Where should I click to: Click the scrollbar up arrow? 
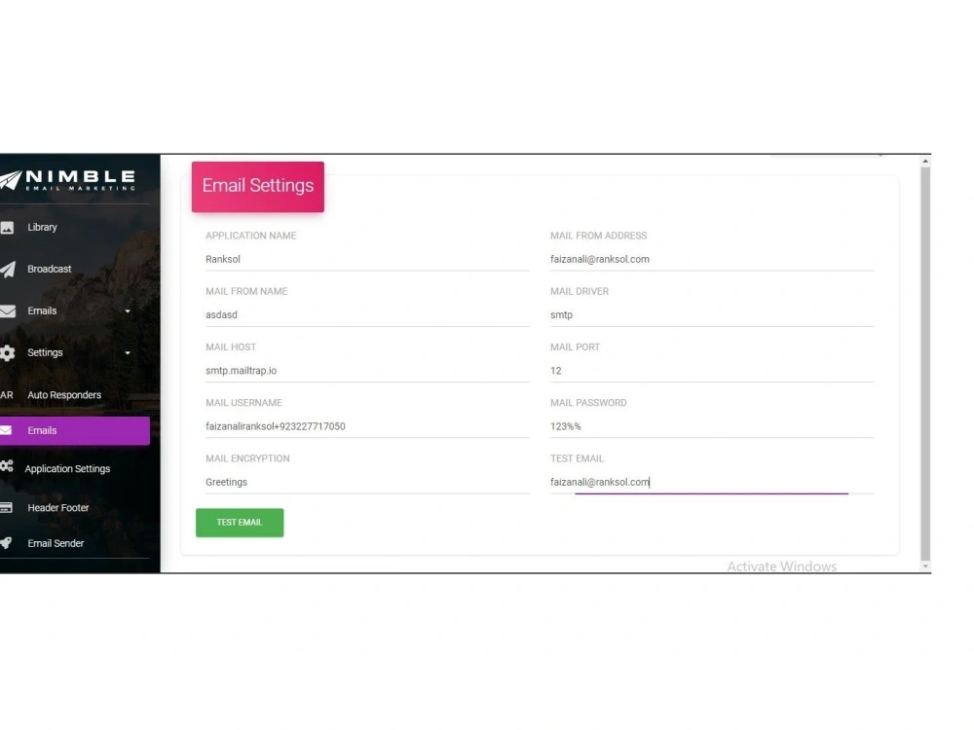pyautogui.click(x=925, y=161)
